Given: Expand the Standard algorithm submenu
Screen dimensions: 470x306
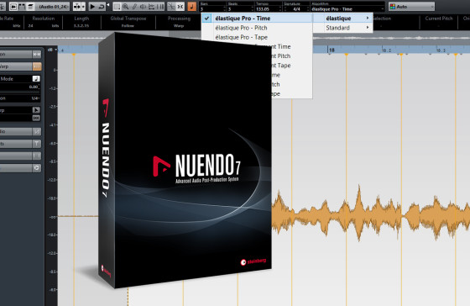Looking at the screenshot, I should [342, 28].
